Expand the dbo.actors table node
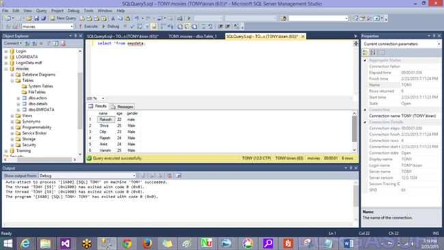Screen dimensions: 444x250 point(18,98)
